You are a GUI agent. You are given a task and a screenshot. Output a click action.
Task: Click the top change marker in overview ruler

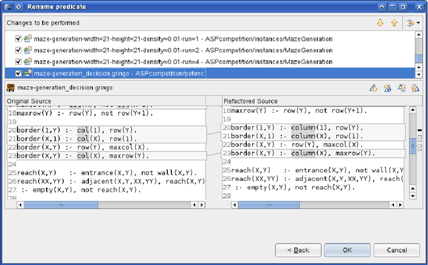click(420, 130)
